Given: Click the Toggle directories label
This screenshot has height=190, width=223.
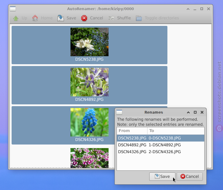Looking at the screenshot, I should (x=162, y=18).
